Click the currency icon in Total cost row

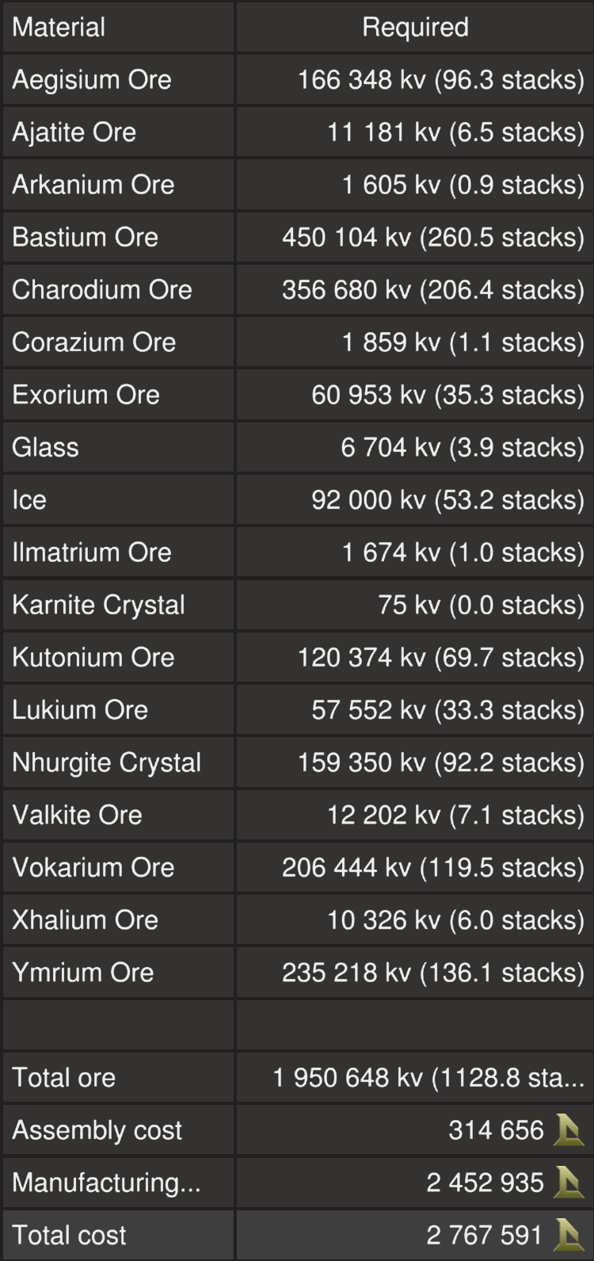pos(568,1235)
